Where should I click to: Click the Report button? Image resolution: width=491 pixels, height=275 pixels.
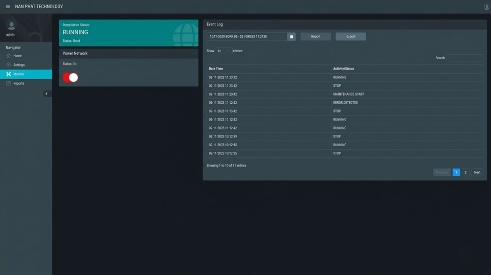click(x=316, y=37)
